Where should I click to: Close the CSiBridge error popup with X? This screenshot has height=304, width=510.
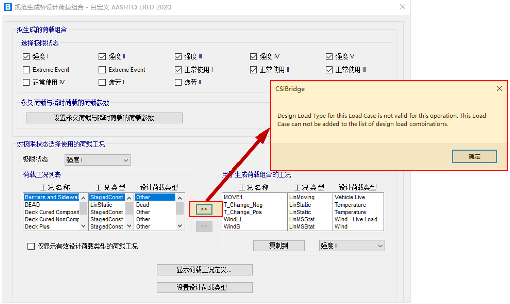pyautogui.click(x=499, y=89)
